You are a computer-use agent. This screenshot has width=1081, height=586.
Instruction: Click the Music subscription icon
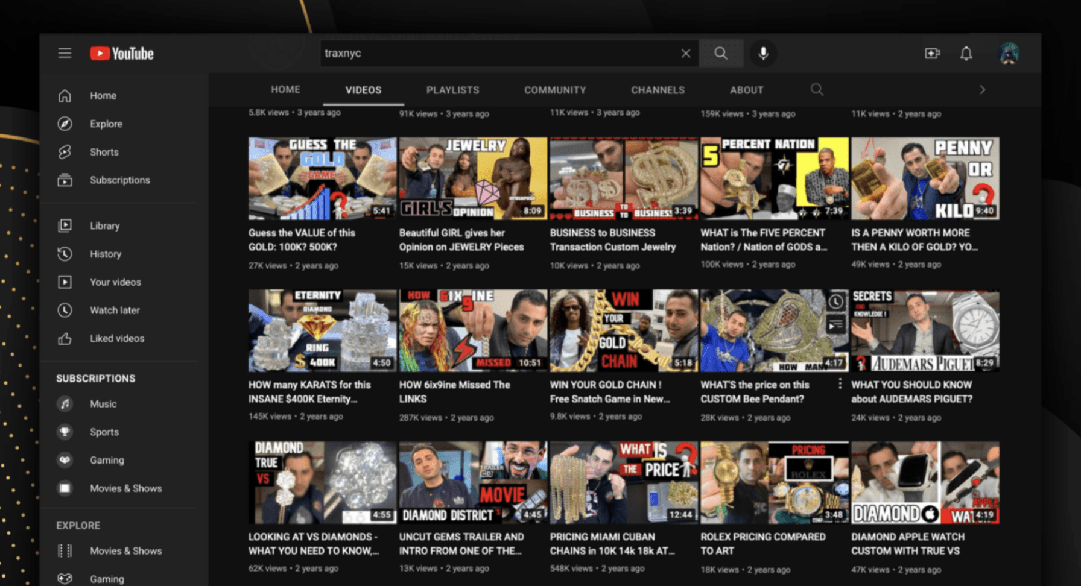65,404
